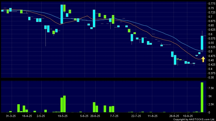Click the Copyright by AASTOCKS.com Ltd. text

click(194, 119)
